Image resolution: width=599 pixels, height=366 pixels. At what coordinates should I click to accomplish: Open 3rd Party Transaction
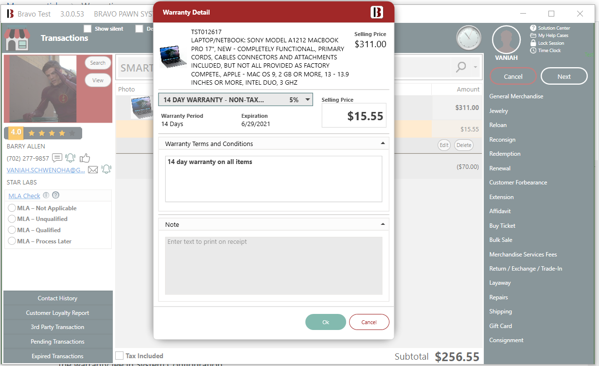click(58, 327)
